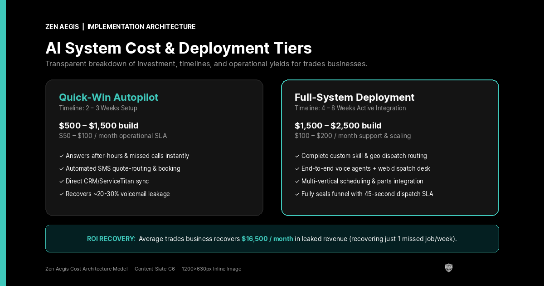This screenshot has width=544, height=286.
Task: Click the 'ROI RECOVERY:' label
Action: coord(111,239)
